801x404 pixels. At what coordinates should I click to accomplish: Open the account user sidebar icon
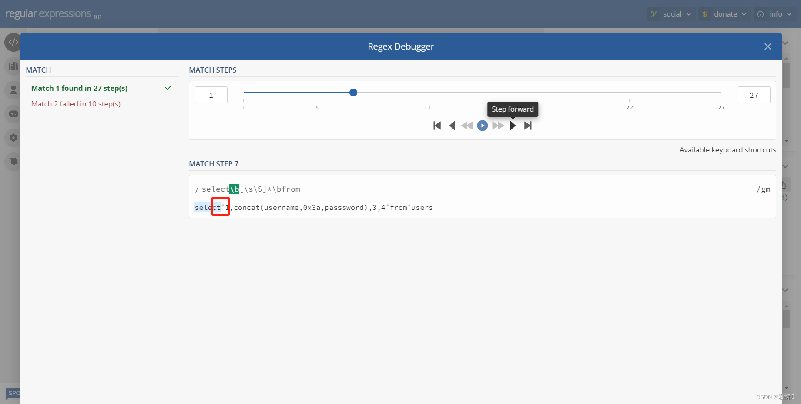13,90
